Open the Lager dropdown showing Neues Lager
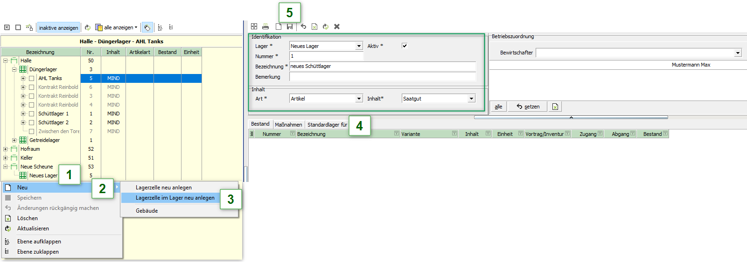The height and width of the screenshot is (262, 747). tap(359, 46)
